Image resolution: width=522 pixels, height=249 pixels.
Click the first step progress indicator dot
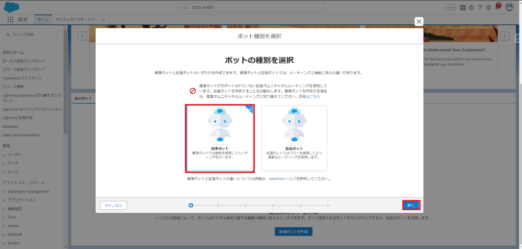coord(191,205)
